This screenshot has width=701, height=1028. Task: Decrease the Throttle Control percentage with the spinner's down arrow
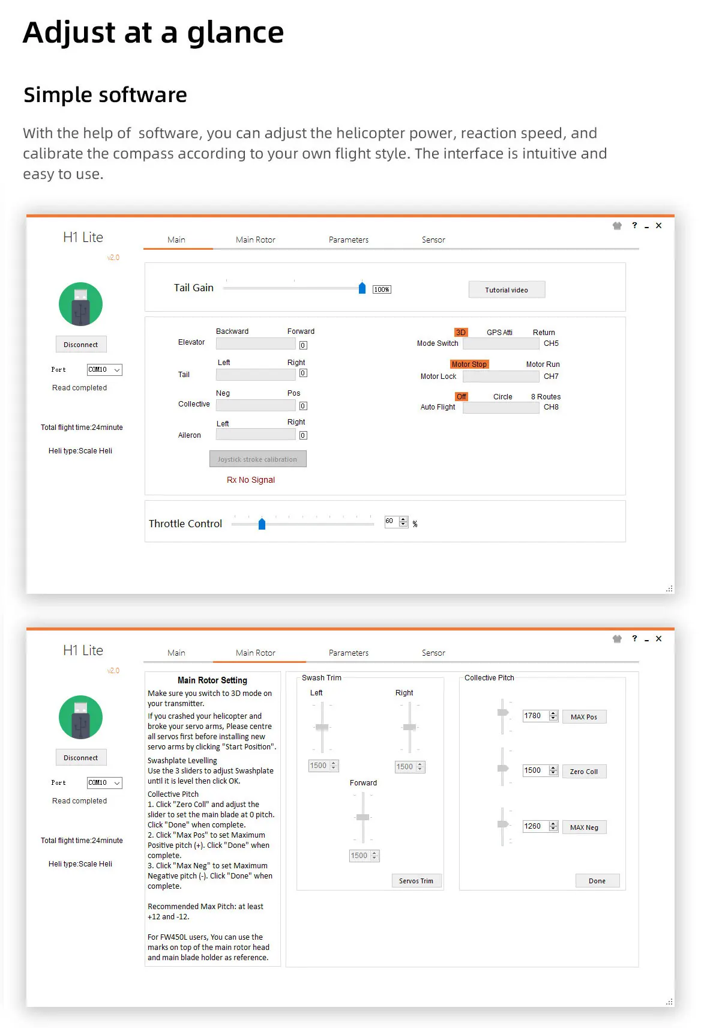[403, 525]
